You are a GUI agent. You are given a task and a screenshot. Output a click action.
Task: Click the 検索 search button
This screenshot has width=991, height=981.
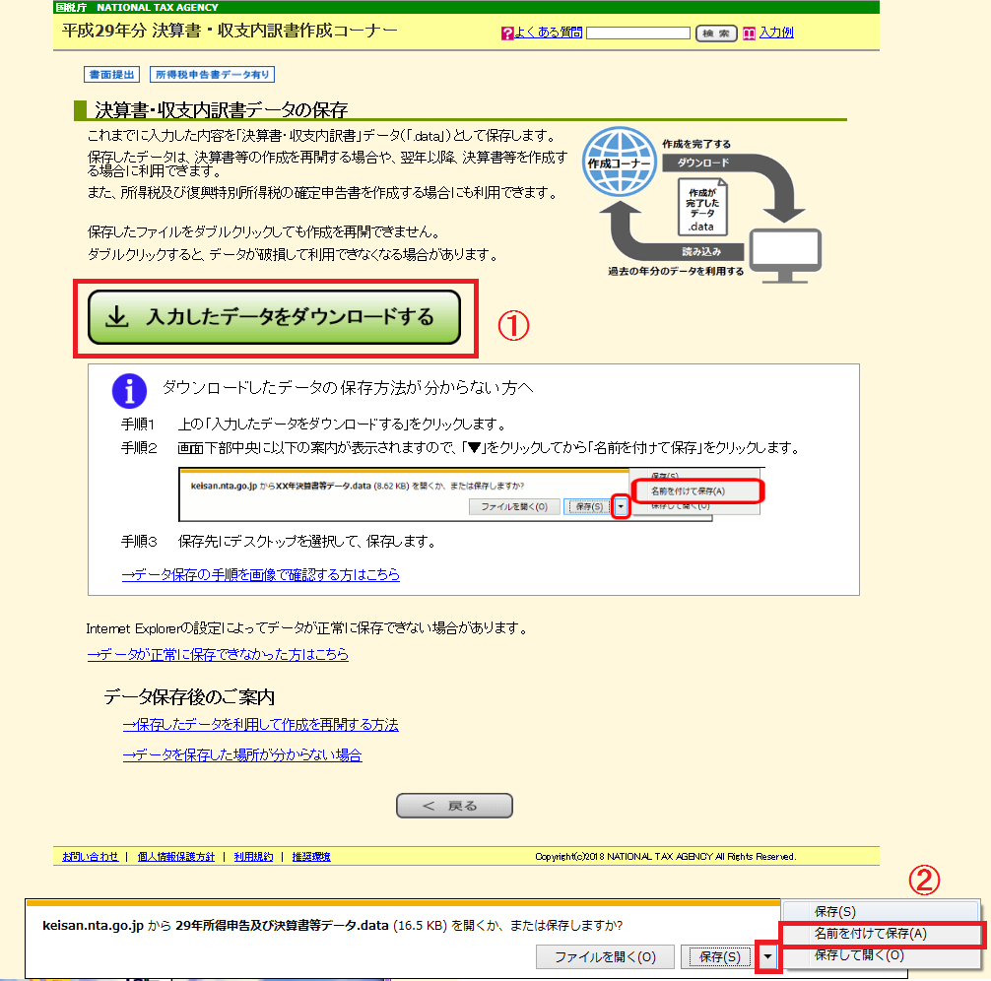716,33
